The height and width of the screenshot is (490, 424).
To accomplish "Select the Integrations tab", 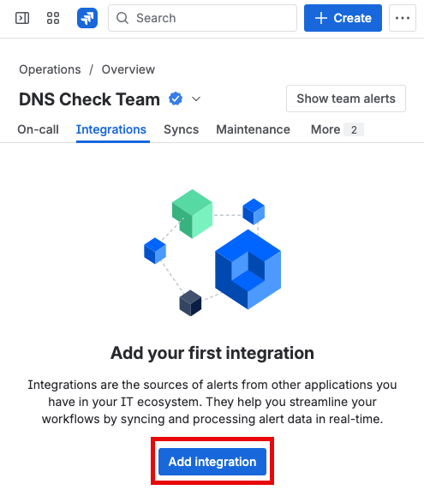I will 110,129.
